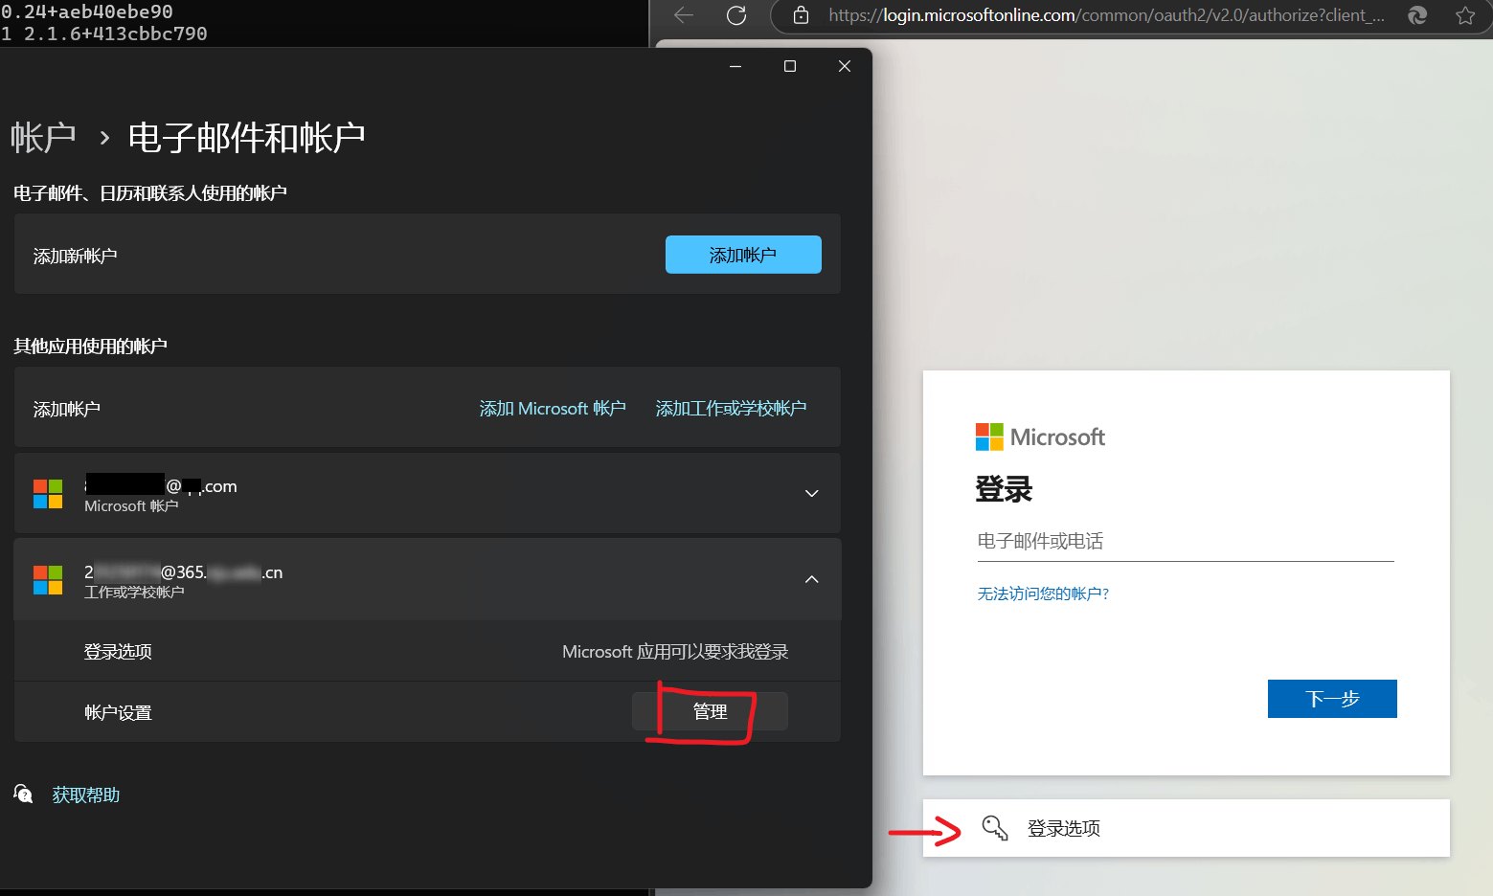Expand the Microsoft 帐户 .com entry

pyautogui.click(x=811, y=494)
